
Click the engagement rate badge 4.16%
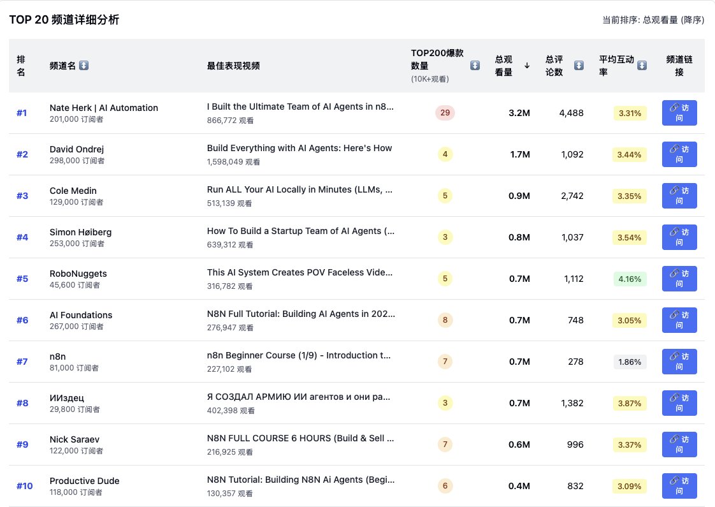coord(630,279)
